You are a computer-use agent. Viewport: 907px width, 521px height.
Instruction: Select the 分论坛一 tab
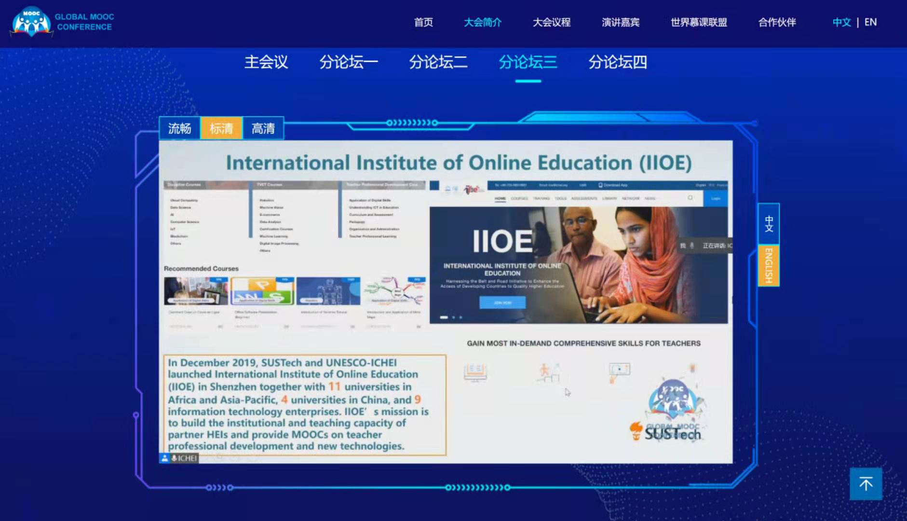pos(349,62)
